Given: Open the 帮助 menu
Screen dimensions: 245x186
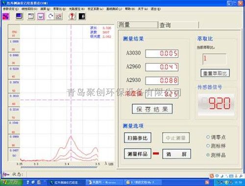Looking at the screenshot, I should [x=130, y=9].
